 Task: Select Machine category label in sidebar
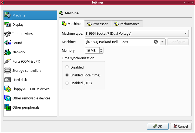click(x=19, y=15)
